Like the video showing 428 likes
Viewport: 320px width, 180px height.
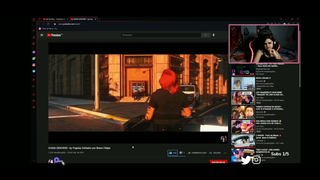172,153
